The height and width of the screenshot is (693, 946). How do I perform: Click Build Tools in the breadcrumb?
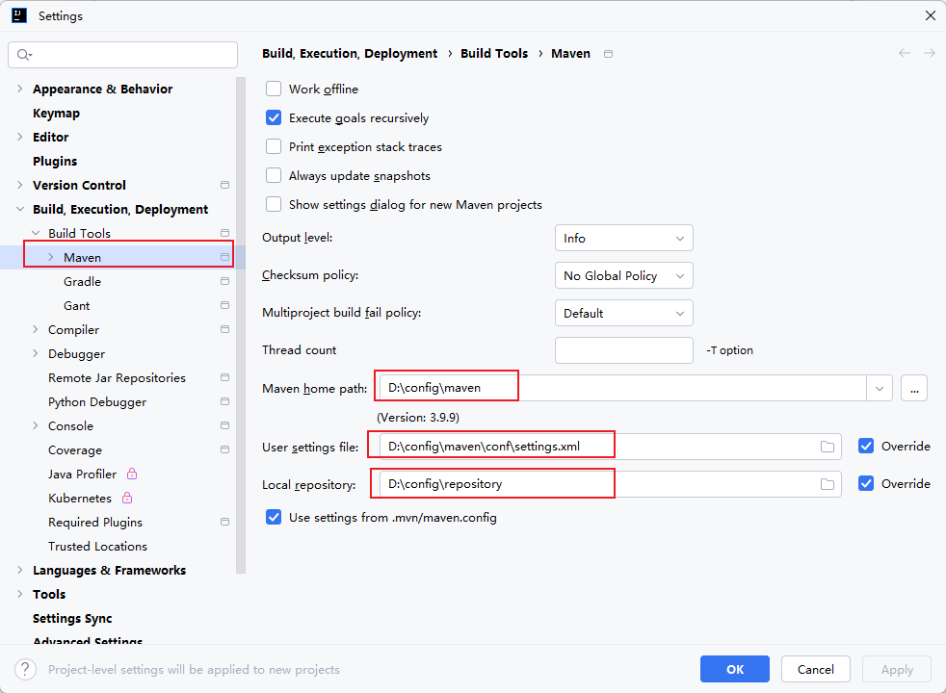point(494,54)
